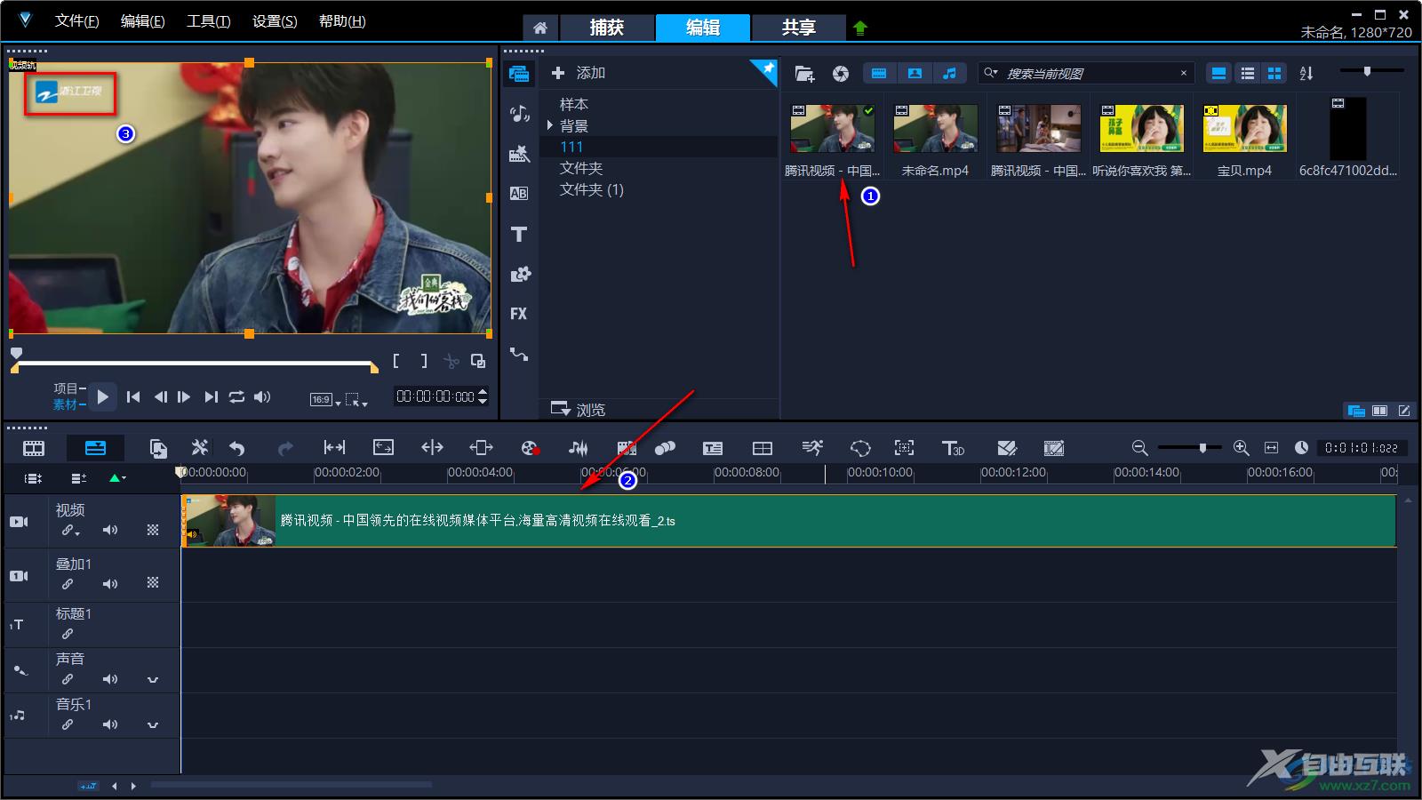
Task: Mute the 叠加1 overlay track
Action: tap(110, 584)
